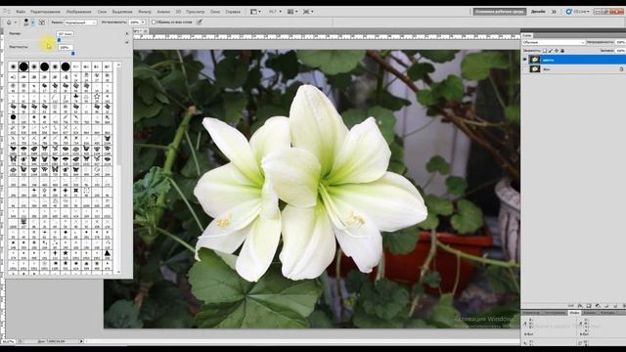Toggle the Brush panel icon in options bar

[42, 22]
